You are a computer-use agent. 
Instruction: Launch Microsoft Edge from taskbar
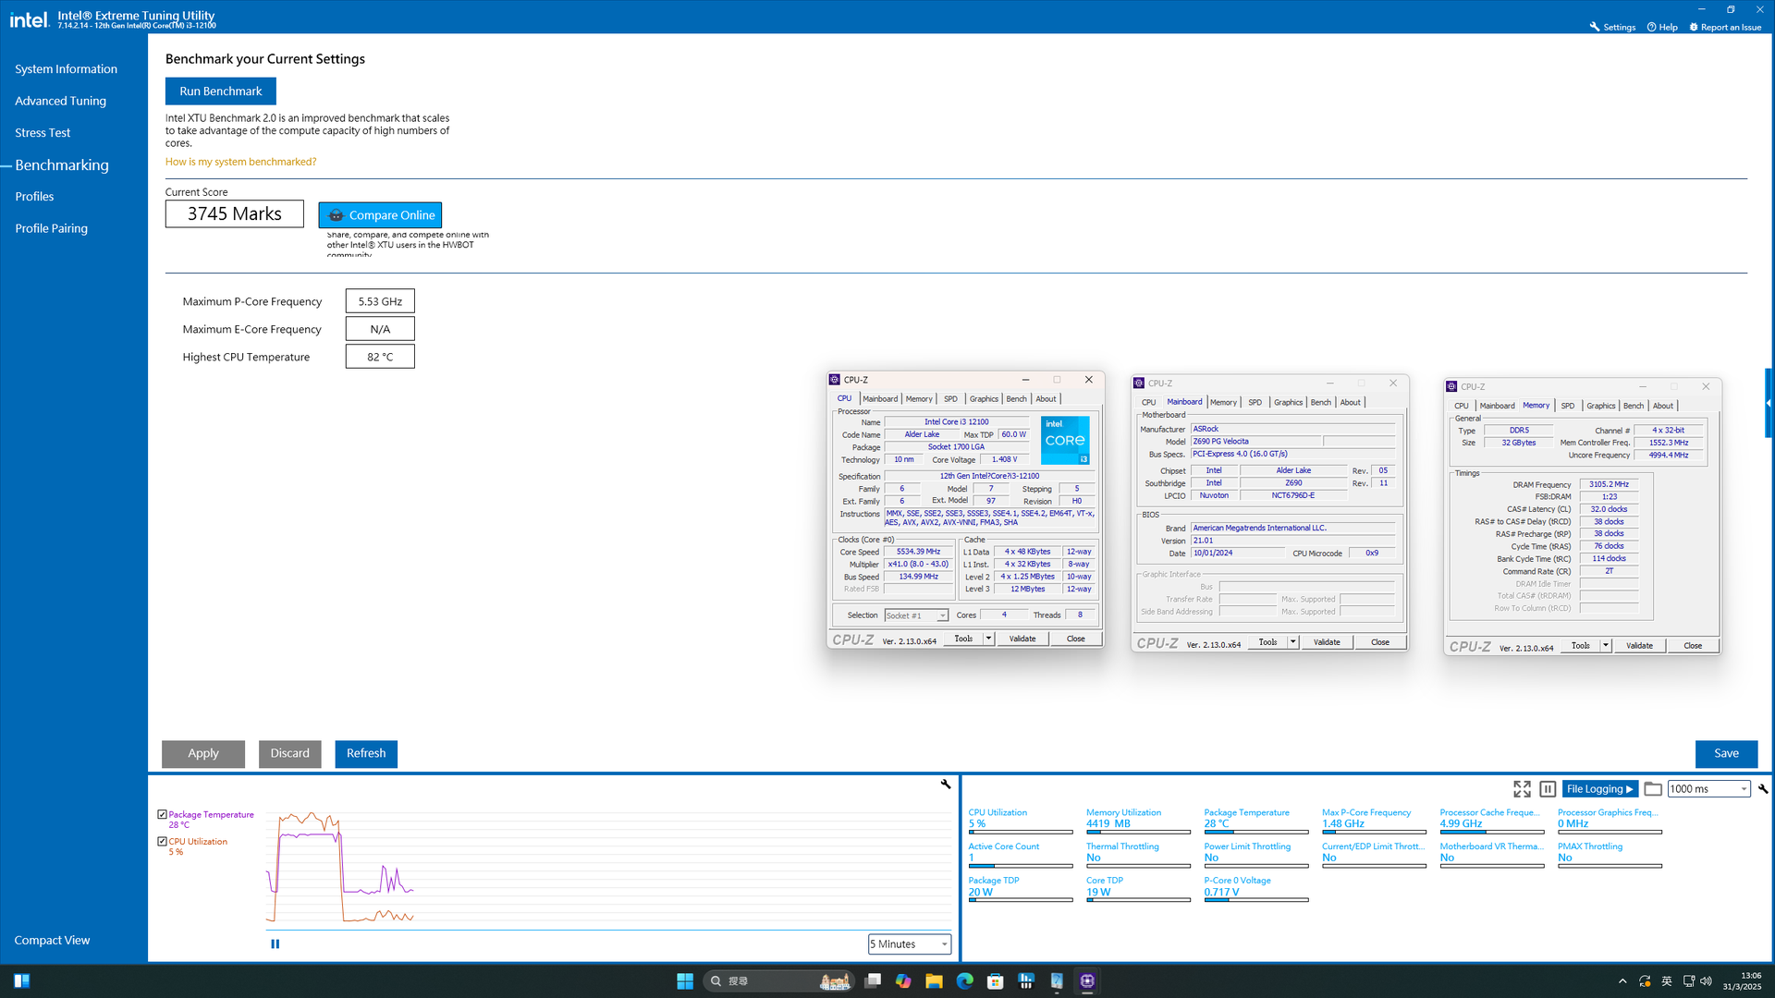(964, 981)
